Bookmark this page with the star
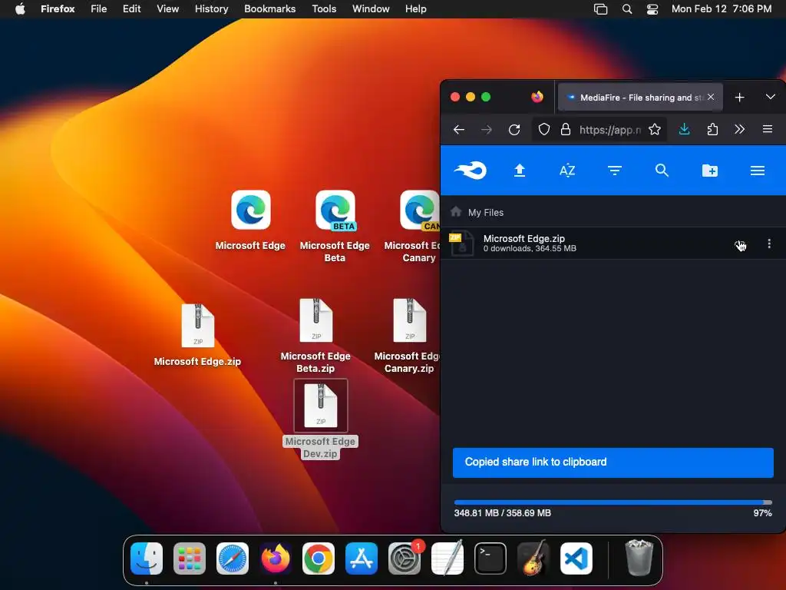 pos(654,129)
